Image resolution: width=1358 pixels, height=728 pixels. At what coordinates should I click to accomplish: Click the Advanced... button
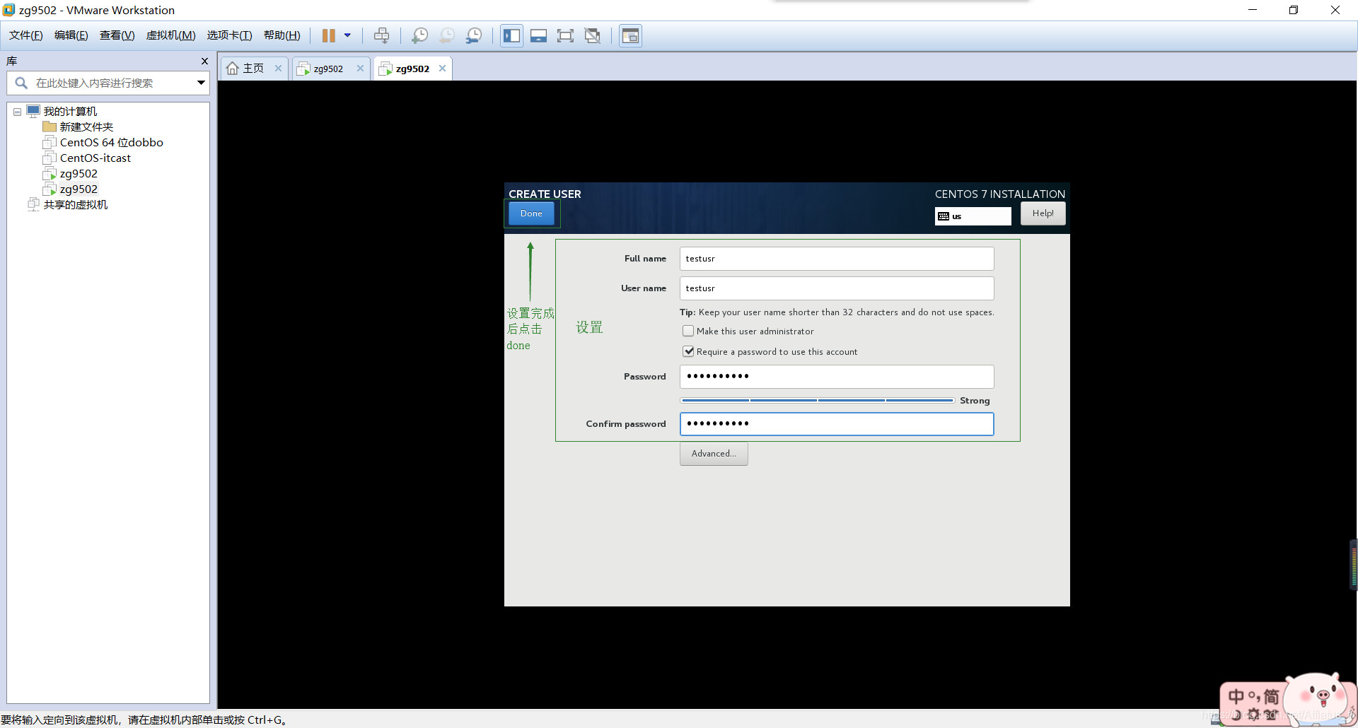click(714, 454)
